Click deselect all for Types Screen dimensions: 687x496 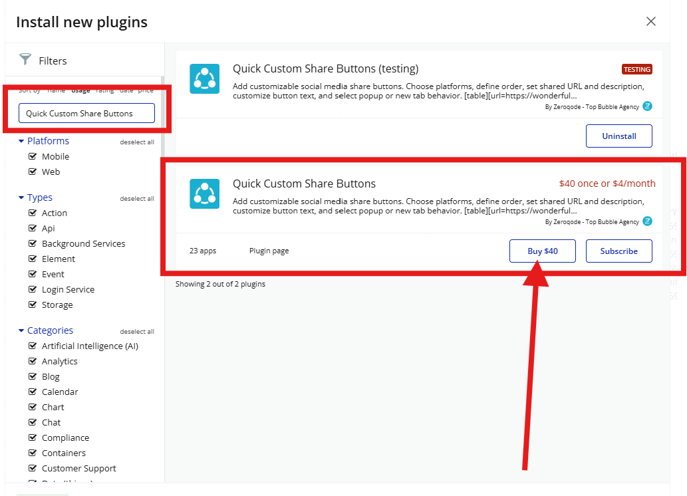(x=137, y=199)
